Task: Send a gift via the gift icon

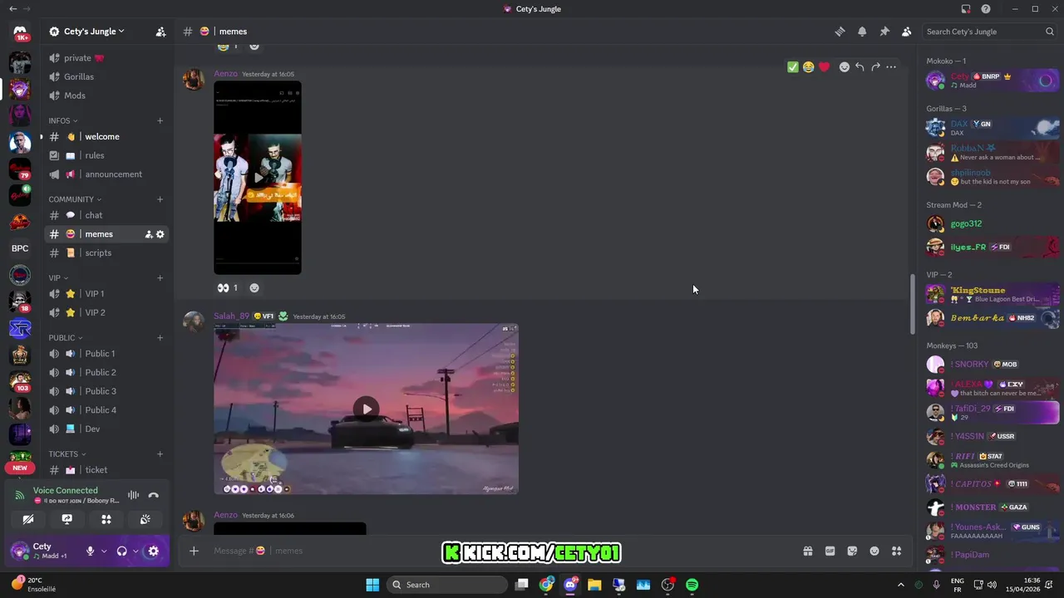Action: coord(807,551)
